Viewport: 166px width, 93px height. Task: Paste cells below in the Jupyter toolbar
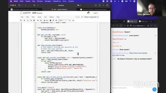click(34, 20)
